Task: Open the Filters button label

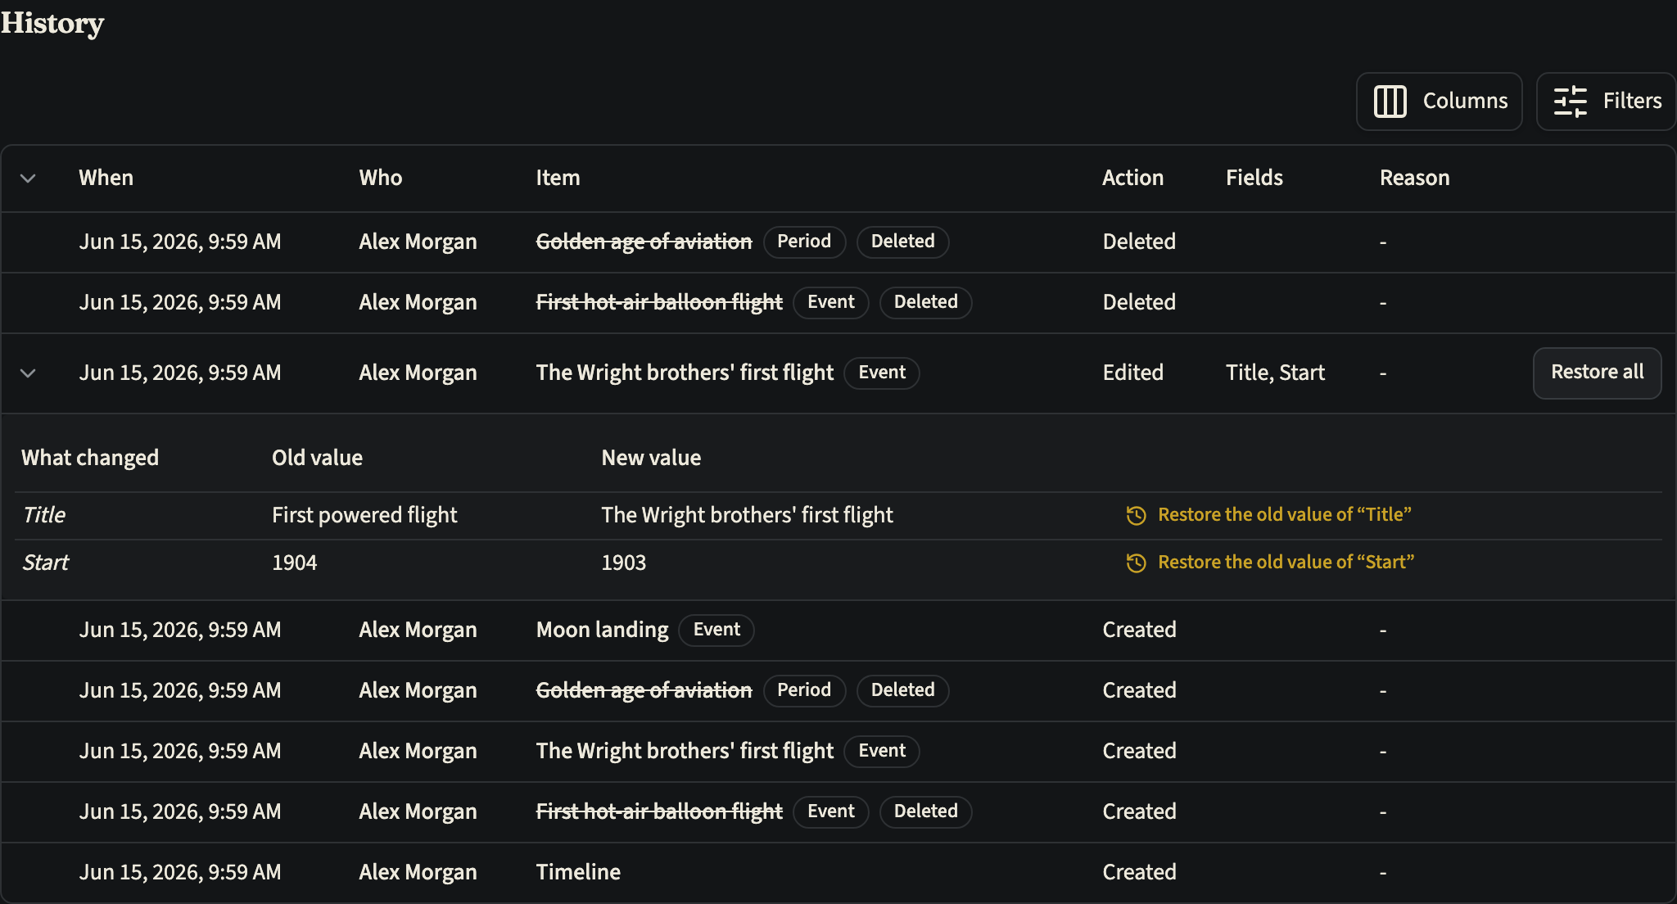Action: coord(1632,101)
